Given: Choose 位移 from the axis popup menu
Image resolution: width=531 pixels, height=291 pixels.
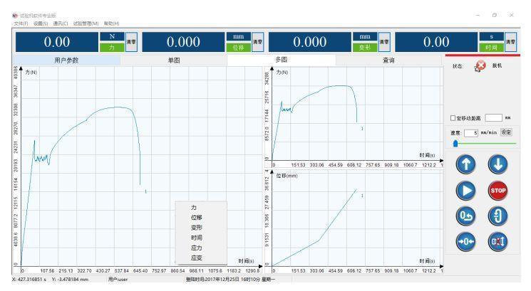Looking at the screenshot, I should (196, 217).
